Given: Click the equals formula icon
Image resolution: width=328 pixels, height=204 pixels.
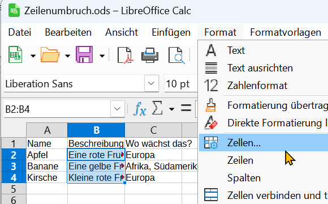Looking at the screenshot, I should pos(185,108).
